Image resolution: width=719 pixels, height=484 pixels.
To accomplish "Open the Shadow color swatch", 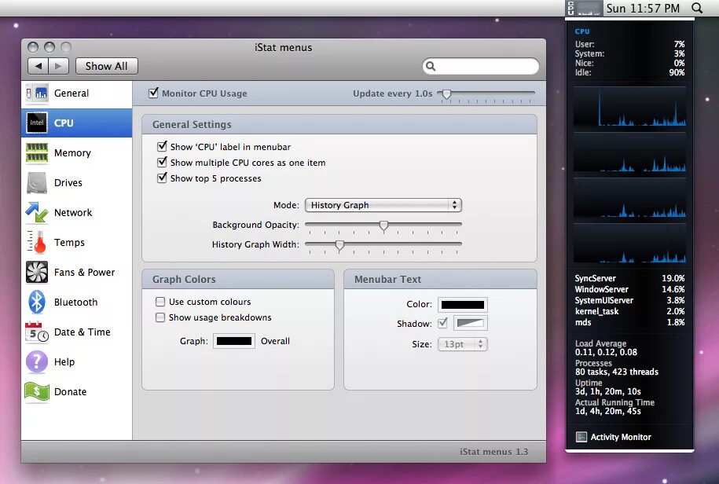I will pos(471,323).
